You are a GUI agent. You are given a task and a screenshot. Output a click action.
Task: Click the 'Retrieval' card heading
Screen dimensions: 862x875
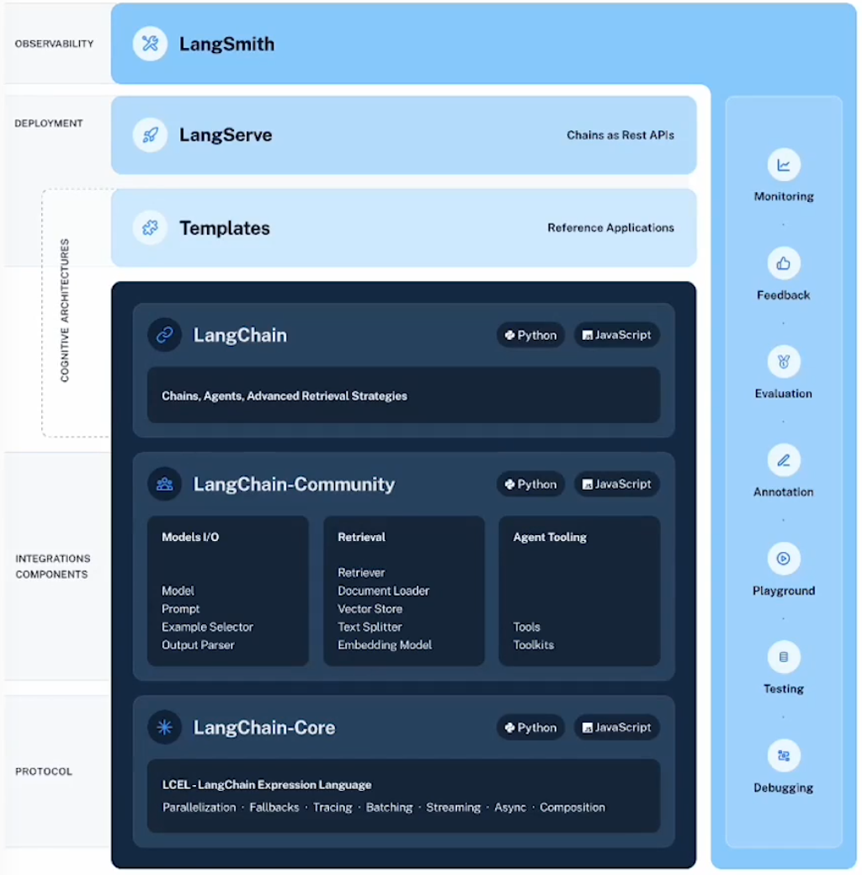point(361,537)
